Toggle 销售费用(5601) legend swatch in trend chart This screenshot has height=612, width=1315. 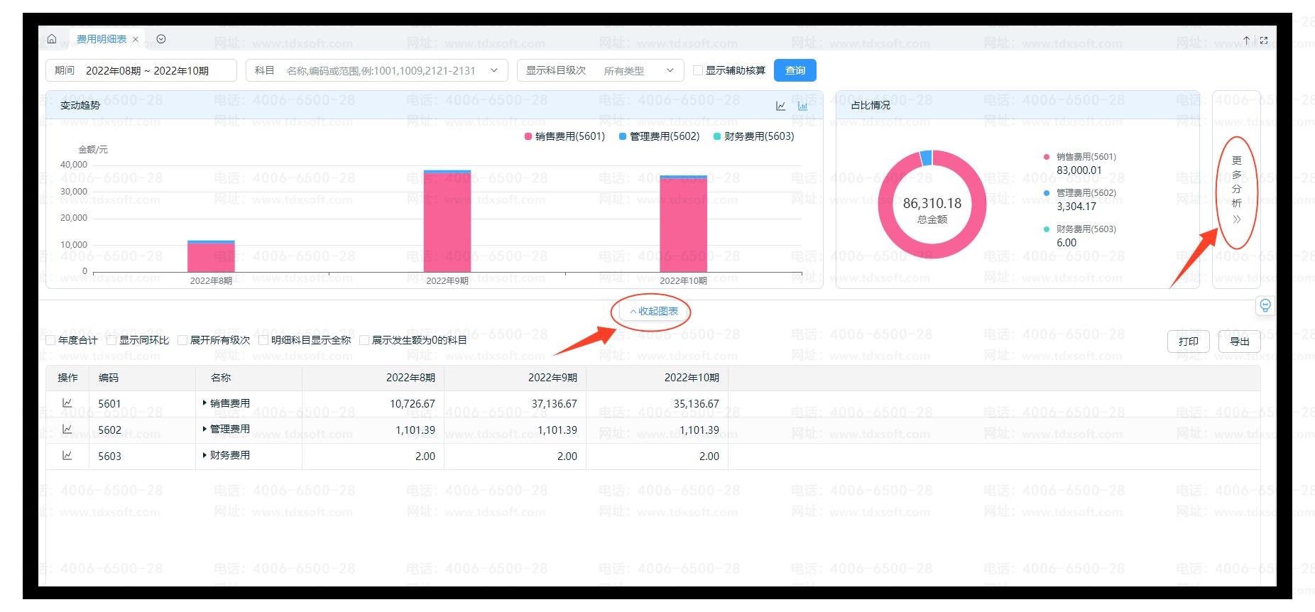(x=528, y=136)
